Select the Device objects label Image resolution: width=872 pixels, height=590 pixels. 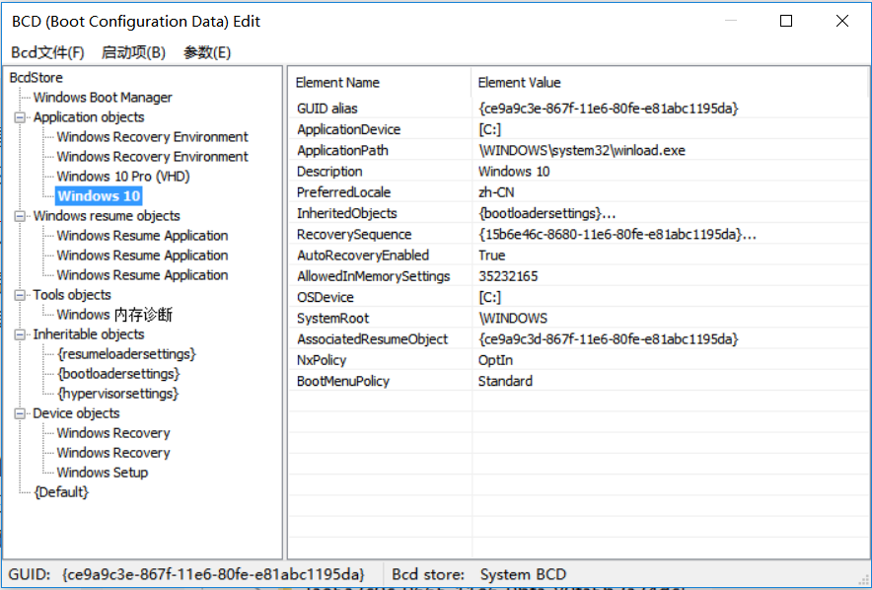[x=76, y=413]
